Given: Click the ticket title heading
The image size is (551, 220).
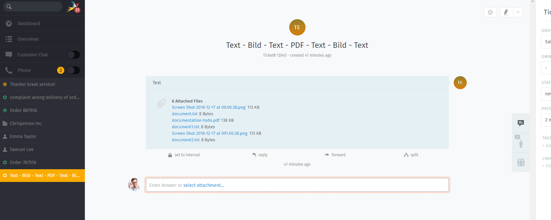Looking at the screenshot, I should pyautogui.click(x=297, y=45).
